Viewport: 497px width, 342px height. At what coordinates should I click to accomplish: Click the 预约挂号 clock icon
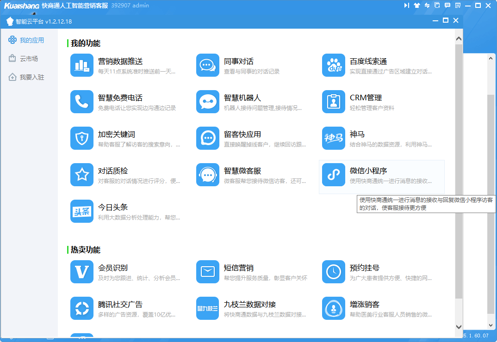(x=333, y=272)
